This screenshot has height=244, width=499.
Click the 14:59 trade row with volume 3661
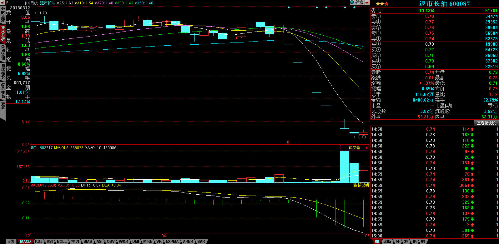coord(435,185)
